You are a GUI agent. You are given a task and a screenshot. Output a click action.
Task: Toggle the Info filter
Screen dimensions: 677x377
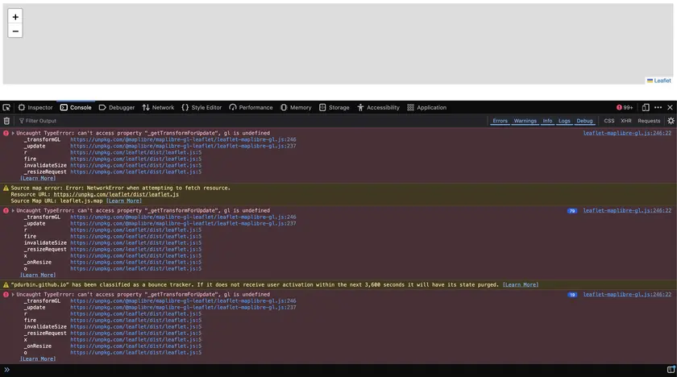[x=547, y=121]
